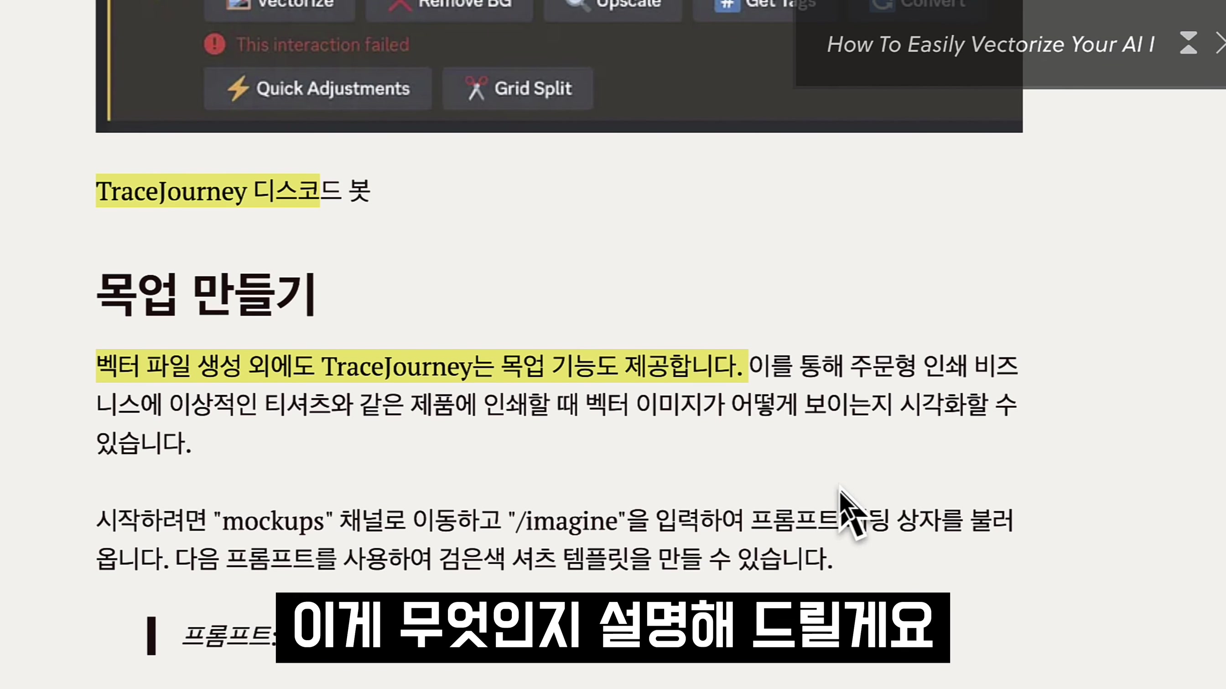Click the red error icon beside interaction failed
Image resolution: width=1226 pixels, height=689 pixels.
point(215,44)
